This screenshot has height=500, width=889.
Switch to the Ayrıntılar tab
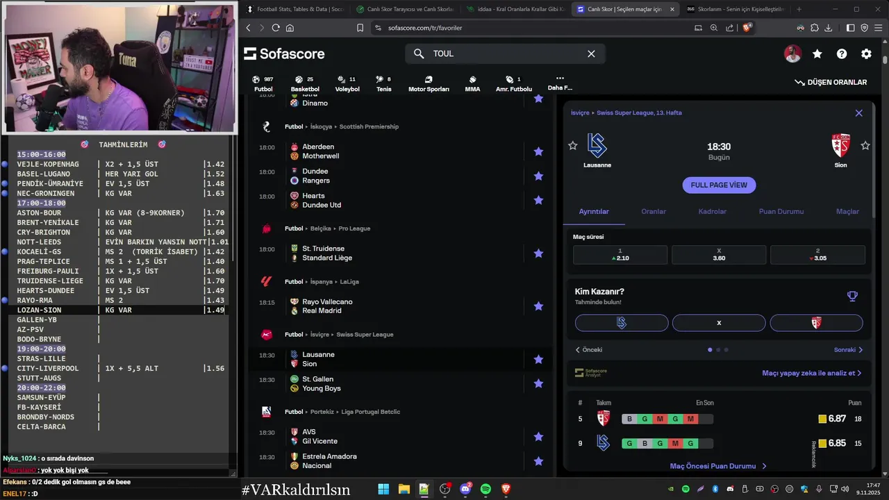[x=594, y=212]
